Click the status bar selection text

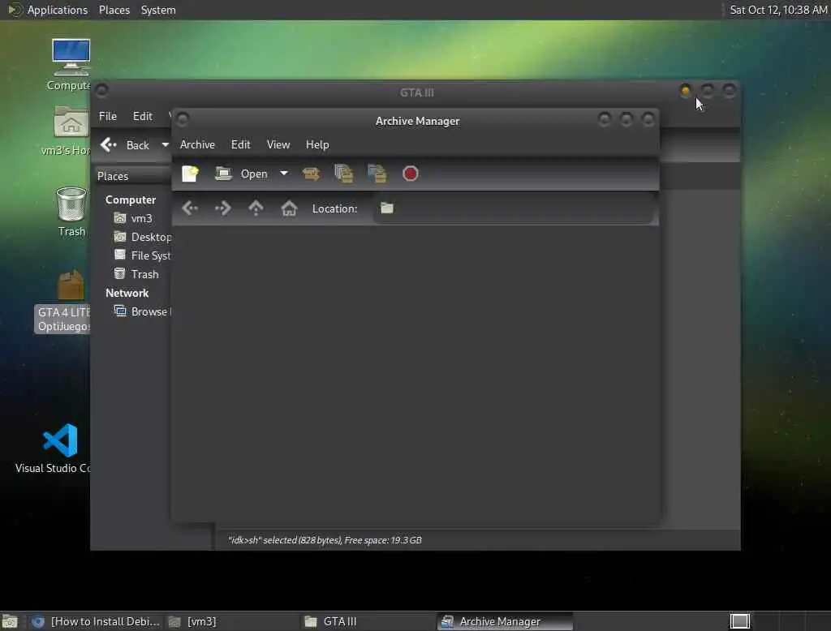pyautogui.click(x=325, y=540)
